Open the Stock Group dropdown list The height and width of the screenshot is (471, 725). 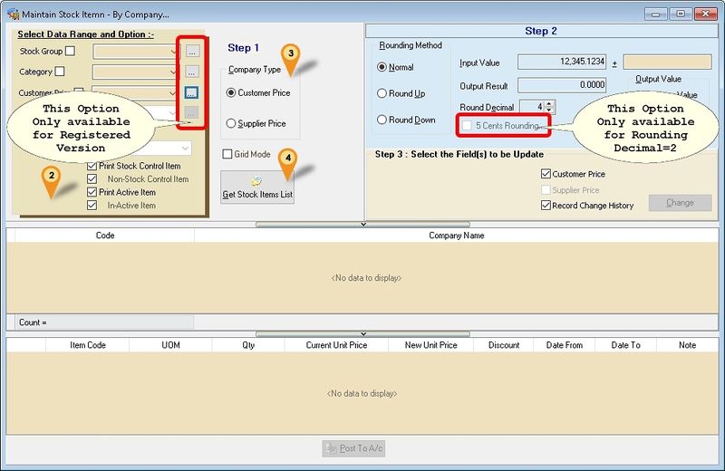point(174,52)
